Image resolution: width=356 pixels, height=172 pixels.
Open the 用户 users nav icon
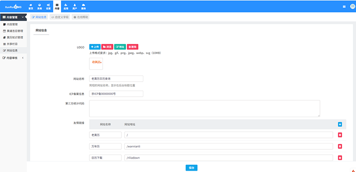(x=75, y=7)
